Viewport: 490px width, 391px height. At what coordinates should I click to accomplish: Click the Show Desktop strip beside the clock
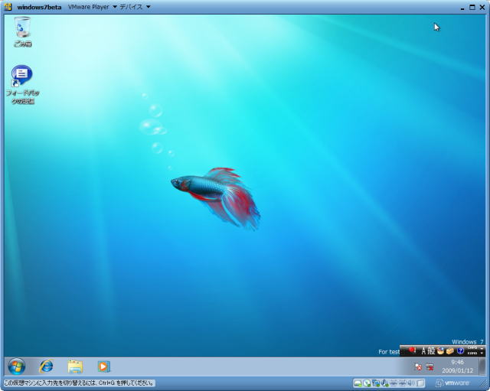482,367
